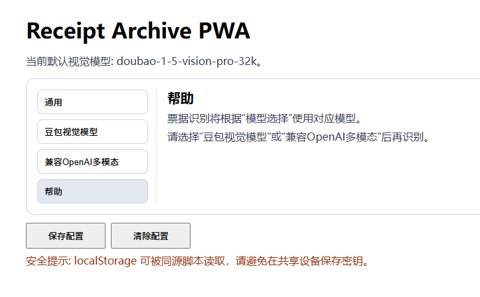Switch to the 豆包视觉模型 sidebar tab

(x=92, y=132)
